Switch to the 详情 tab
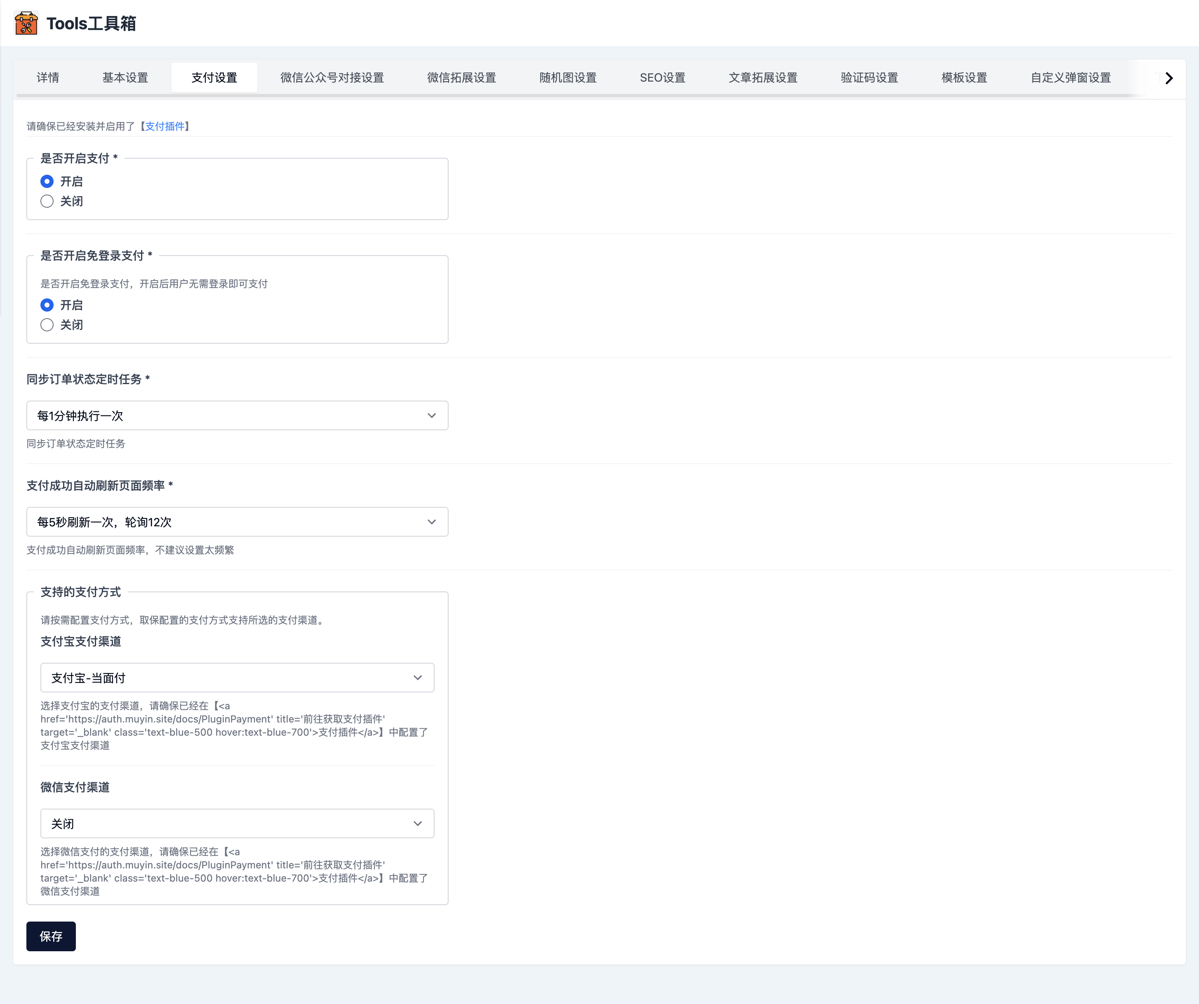1199x1004 pixels. click(x=47, y=77)
